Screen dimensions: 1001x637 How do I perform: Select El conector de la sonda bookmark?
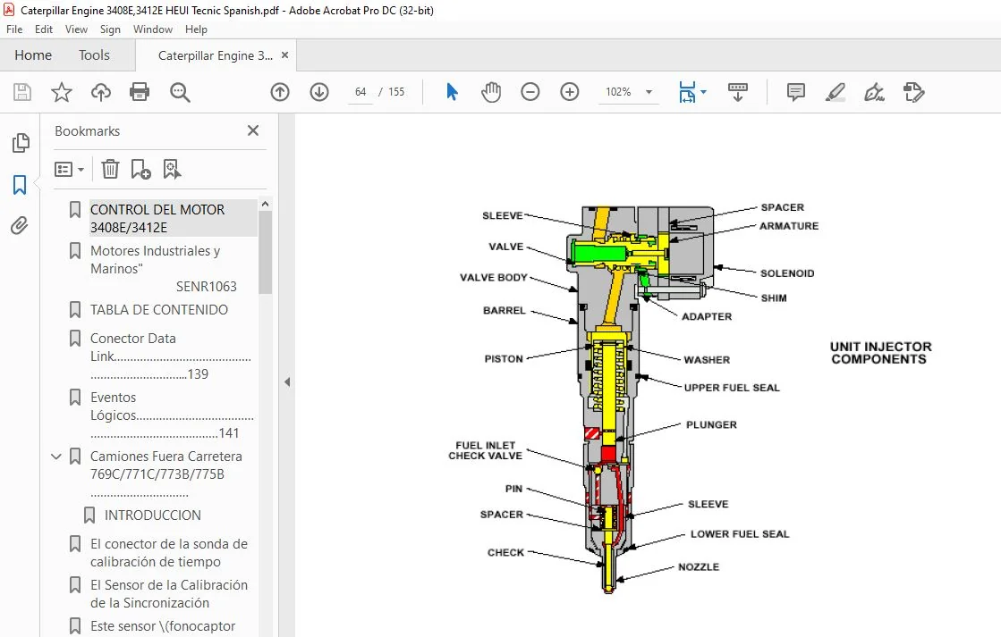pos(168,553)
